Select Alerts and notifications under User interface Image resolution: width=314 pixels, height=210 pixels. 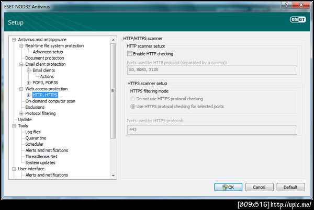47,175
